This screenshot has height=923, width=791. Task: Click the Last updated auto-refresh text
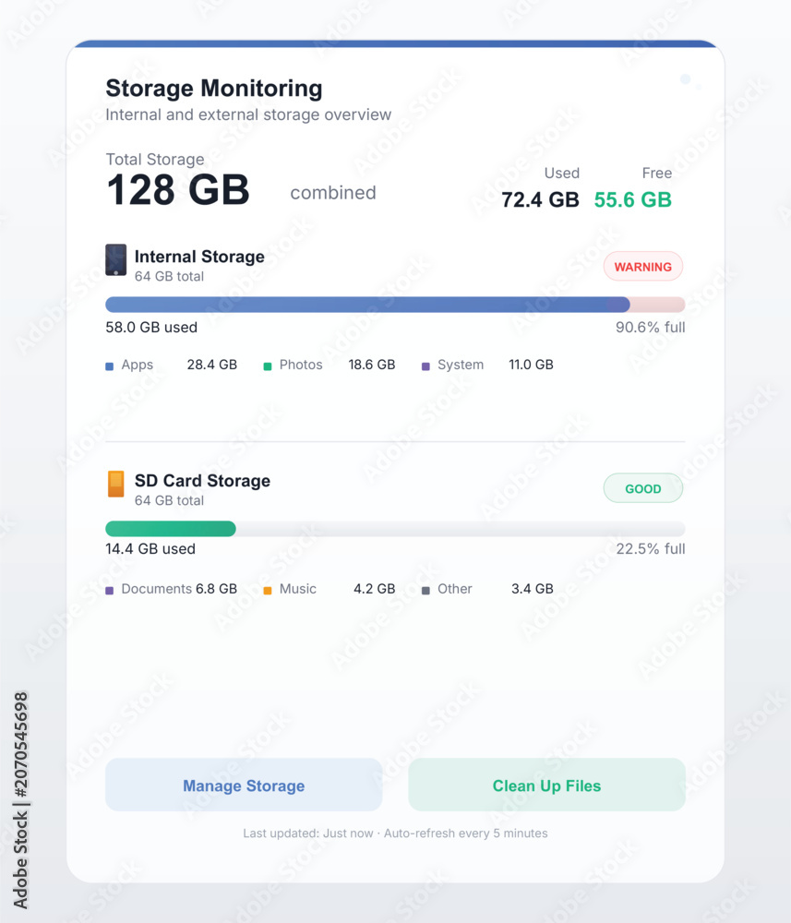click(395, 833)
